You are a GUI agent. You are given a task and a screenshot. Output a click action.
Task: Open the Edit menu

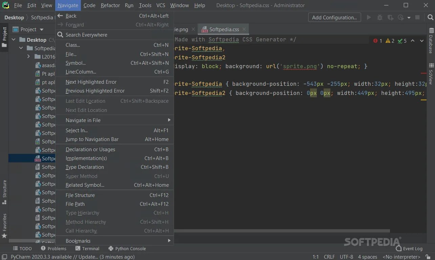coord(32,5)
